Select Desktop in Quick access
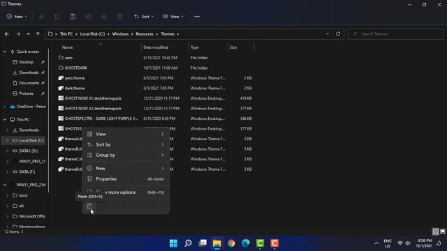The height and width of the screenshot is (251, 447). pyautogui.click(x=27, y=62)
